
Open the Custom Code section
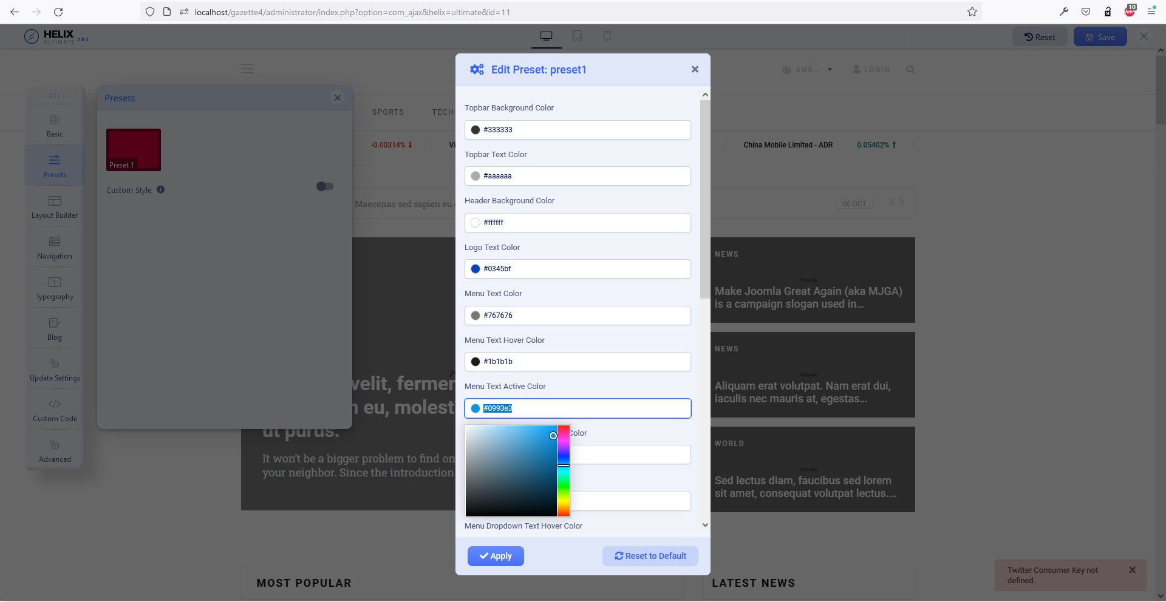[55, 410]
